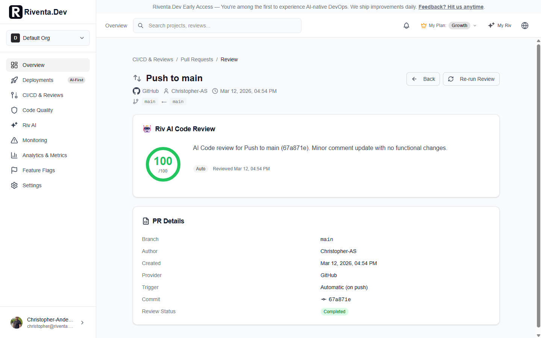Click the Feature Flags flag icon
Screen dimensions: 541x338
(14, 170)
